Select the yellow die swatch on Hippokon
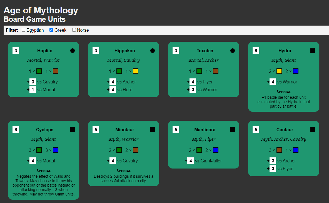Viewport: 329px width, 203px height. (x=135, y=71)
